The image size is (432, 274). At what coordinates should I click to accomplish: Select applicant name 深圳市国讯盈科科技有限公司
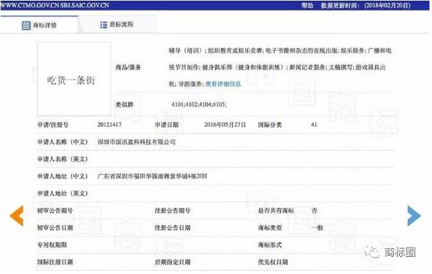(x=136, y=142)
